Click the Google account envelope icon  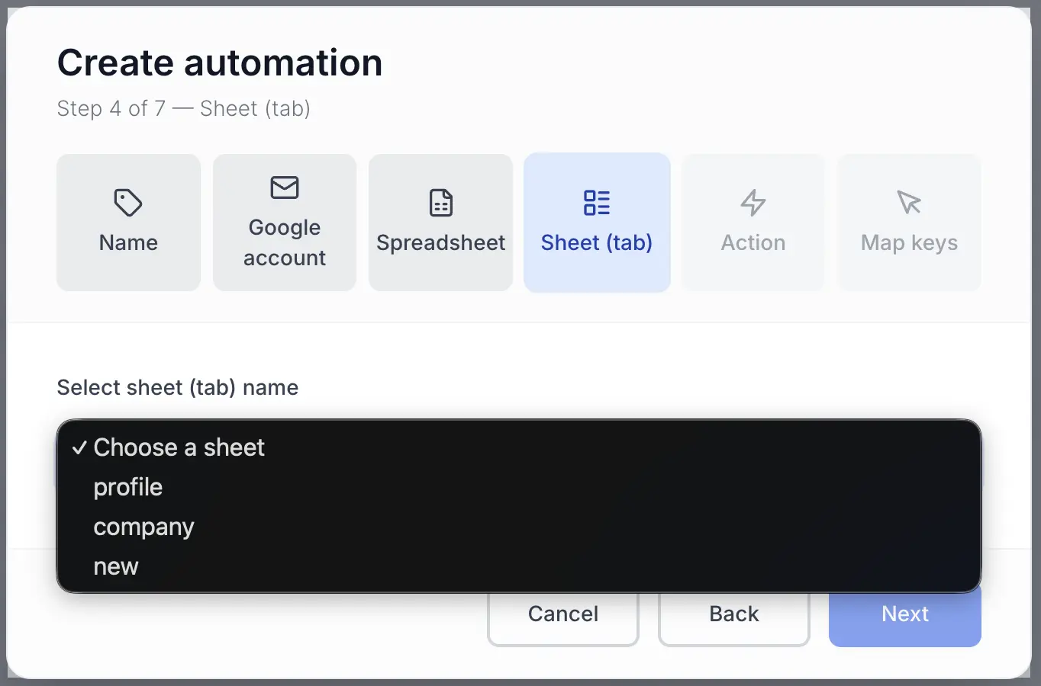284,188
